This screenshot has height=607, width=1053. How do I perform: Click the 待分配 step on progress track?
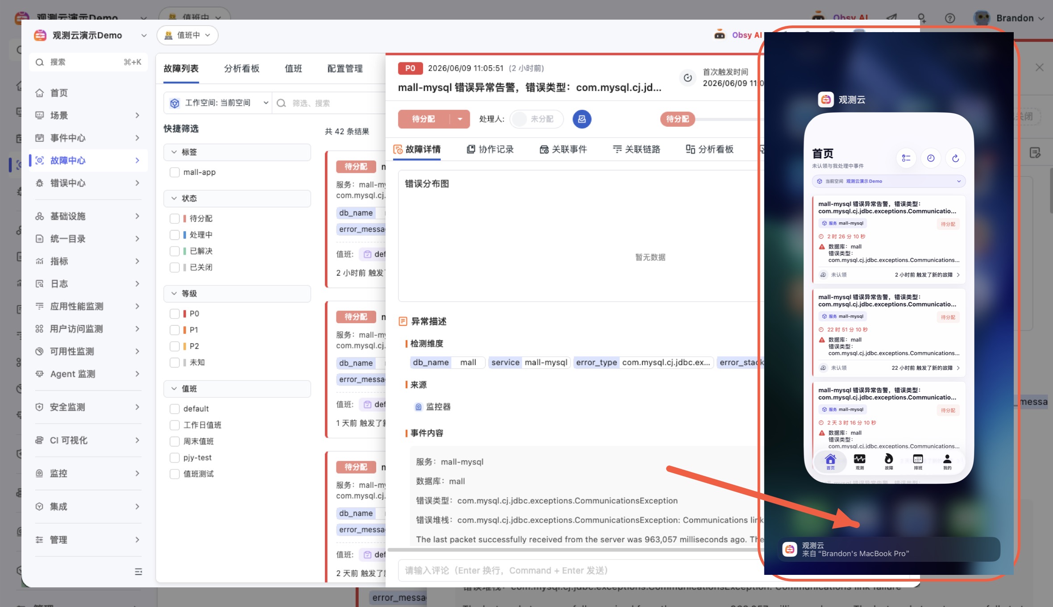click(x=677, y=119)
